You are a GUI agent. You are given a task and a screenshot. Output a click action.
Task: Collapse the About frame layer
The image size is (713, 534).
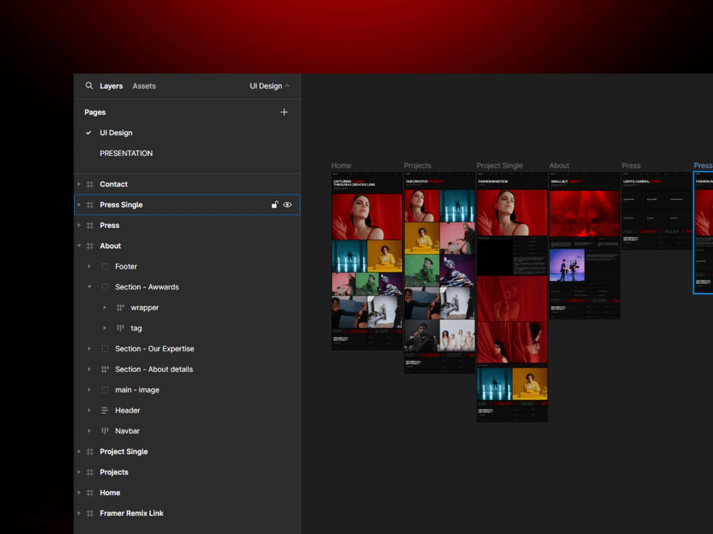pyautogui.click(x=79, y=246)
